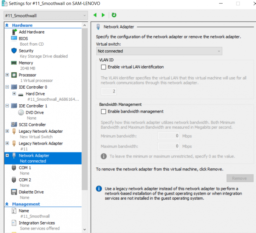Select SCSI Controller entry

click(x=32, y=125)
